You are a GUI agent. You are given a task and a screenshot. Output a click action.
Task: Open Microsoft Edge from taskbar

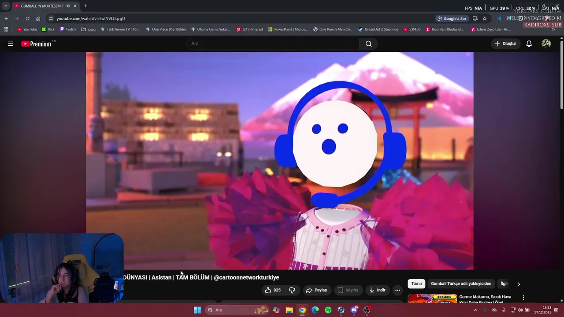point(315,310)
